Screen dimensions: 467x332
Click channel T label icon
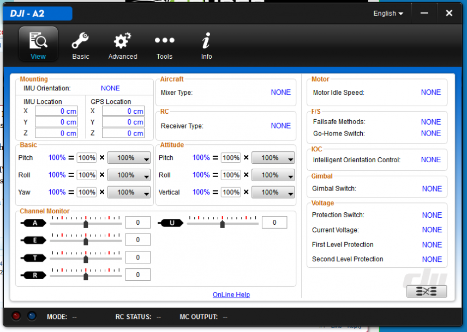pyautogui.click(x=34, y=257)
